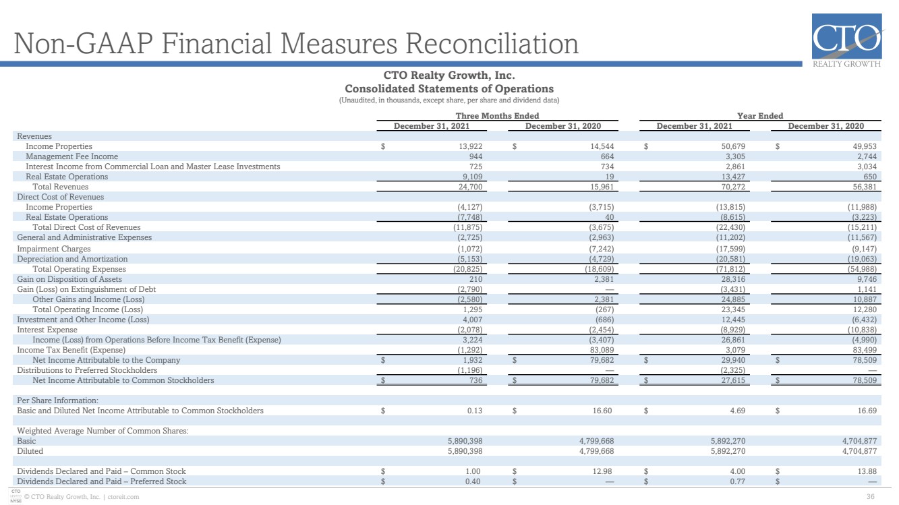The image size is (899, 505).
Task: Select the Income Tax Benefit (Expense) row label
Action: tap(71, 350)
